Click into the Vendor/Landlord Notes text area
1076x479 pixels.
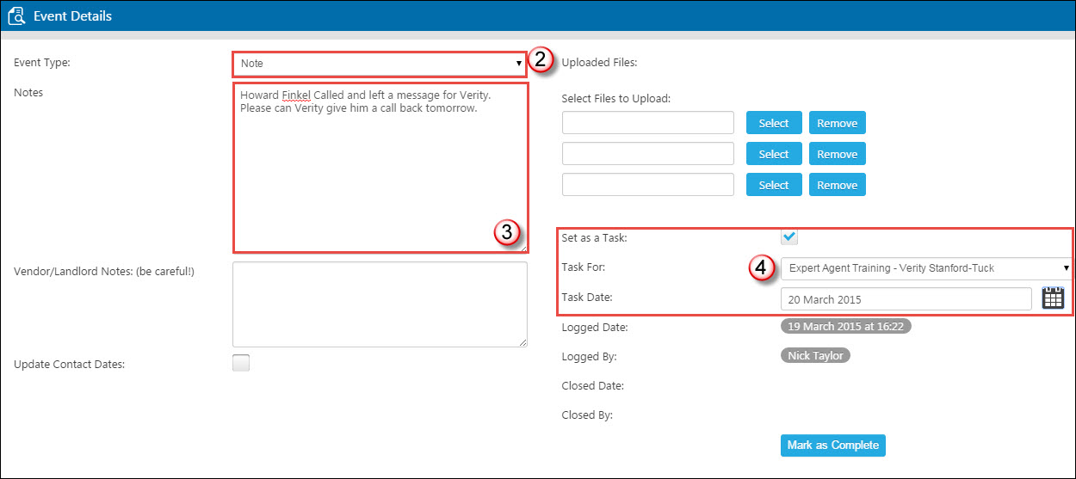point(380,304)
